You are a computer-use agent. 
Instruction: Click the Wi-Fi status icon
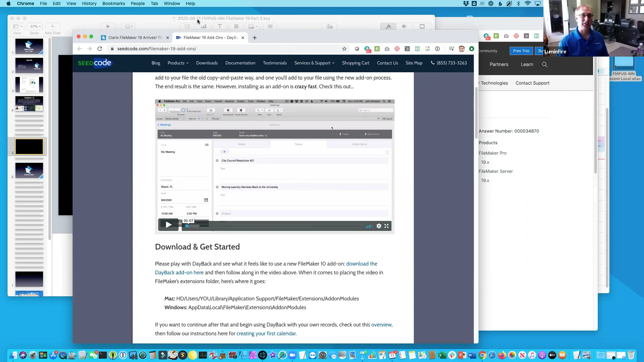pyautogui.click(x=528, y=3)
